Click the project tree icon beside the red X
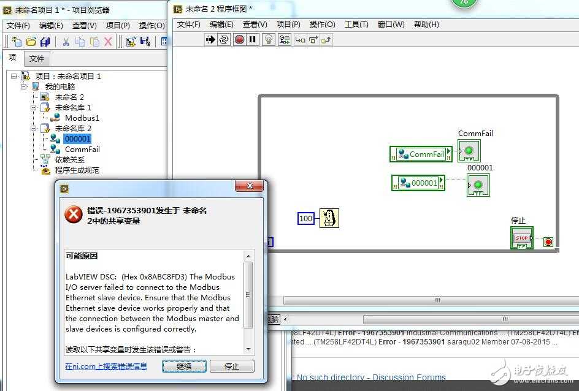 (131, 42)
